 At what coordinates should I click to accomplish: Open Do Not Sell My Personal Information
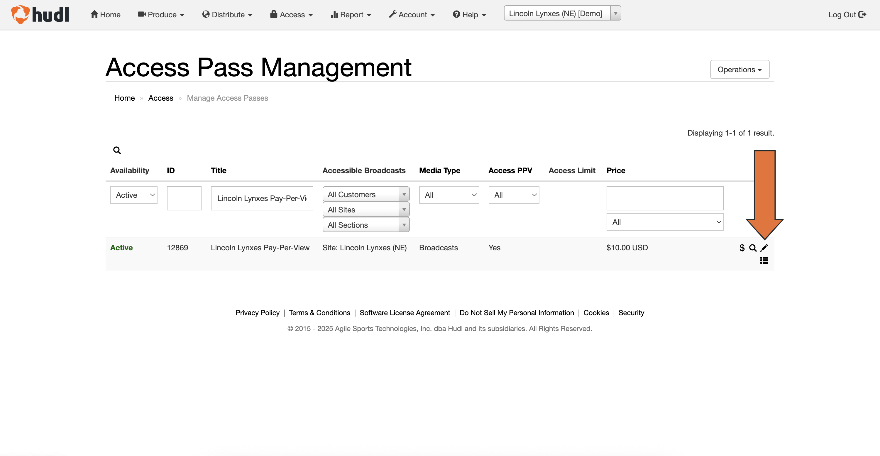517,313
